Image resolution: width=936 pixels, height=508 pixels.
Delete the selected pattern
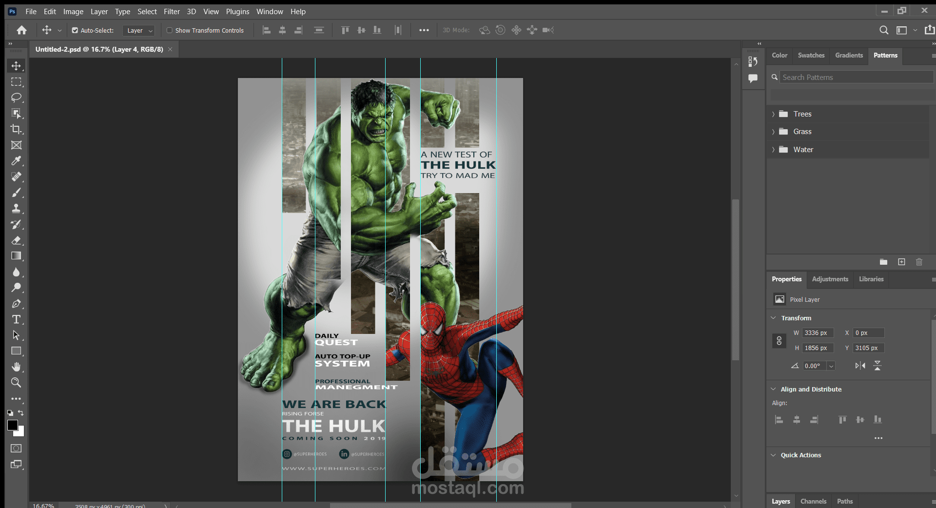coord(919,262)
